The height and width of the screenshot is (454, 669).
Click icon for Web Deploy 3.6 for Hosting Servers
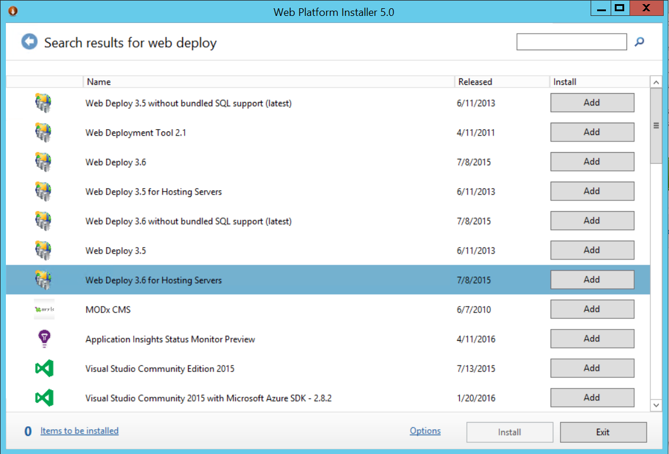pyautogui.click(x=43, y=279)
